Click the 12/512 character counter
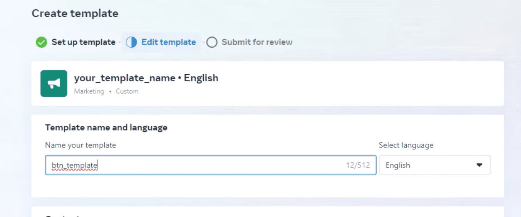Image resolution: width=521 pixels, height=217 pixels. [x=358, y=165]
